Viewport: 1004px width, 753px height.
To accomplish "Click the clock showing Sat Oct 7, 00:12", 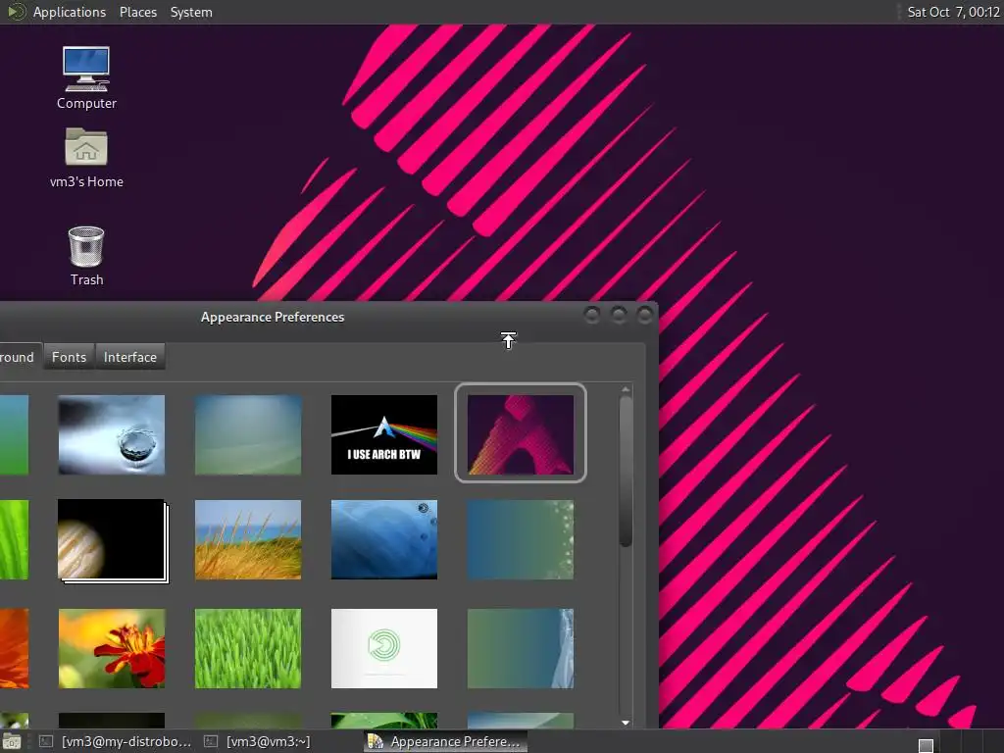I will (953, 12).
